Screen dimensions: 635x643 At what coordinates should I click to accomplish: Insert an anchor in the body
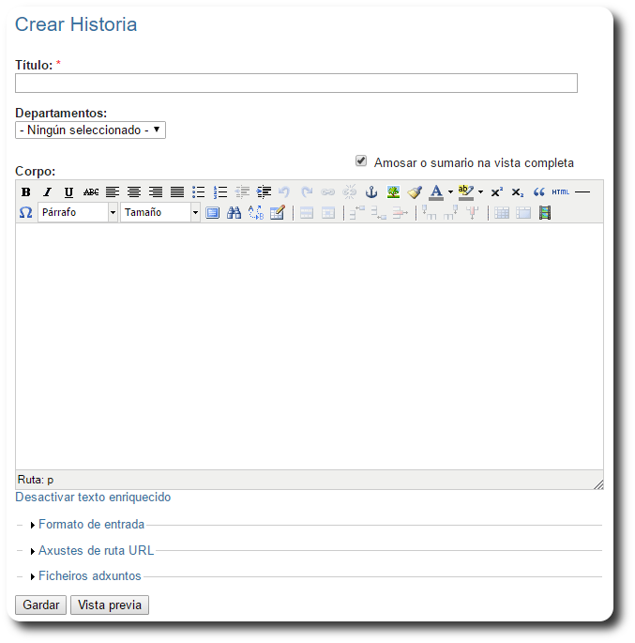(370, 192)
